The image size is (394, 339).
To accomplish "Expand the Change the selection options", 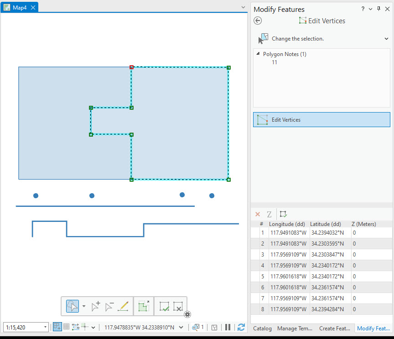I will [386, 38].
